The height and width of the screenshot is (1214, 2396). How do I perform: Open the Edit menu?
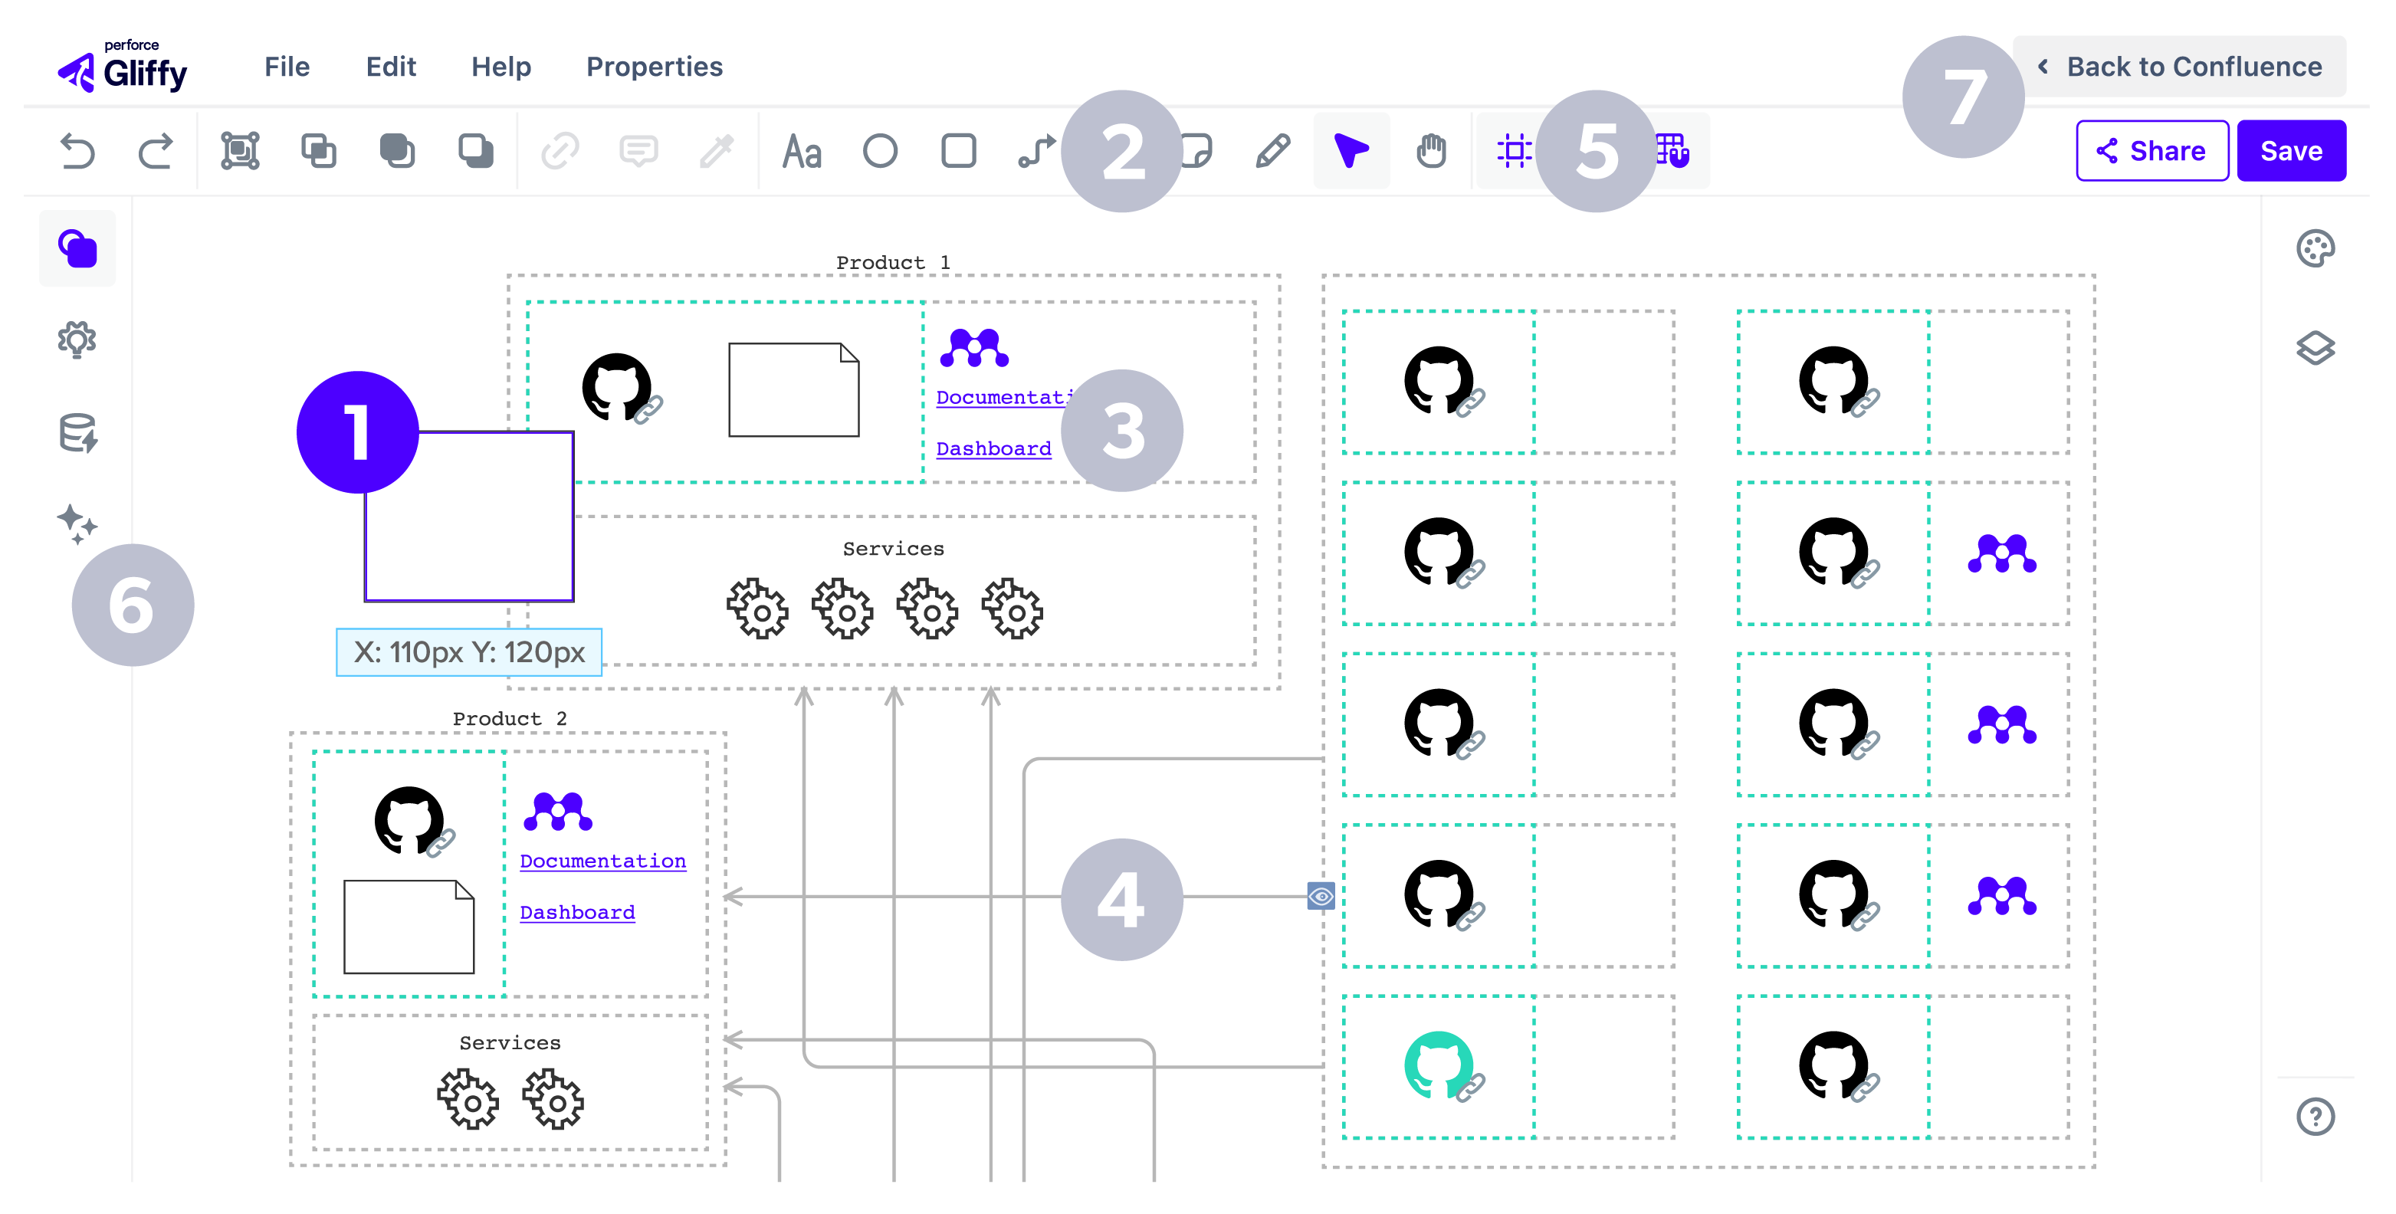tap(391, 67)
